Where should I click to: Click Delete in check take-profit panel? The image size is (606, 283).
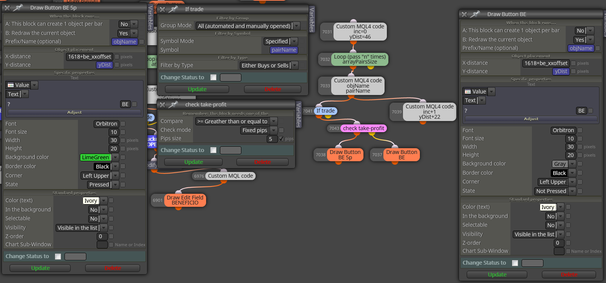(263, 162)
